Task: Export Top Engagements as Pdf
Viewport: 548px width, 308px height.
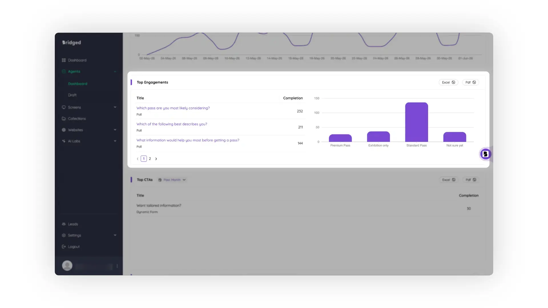Action: coord(470,82)
